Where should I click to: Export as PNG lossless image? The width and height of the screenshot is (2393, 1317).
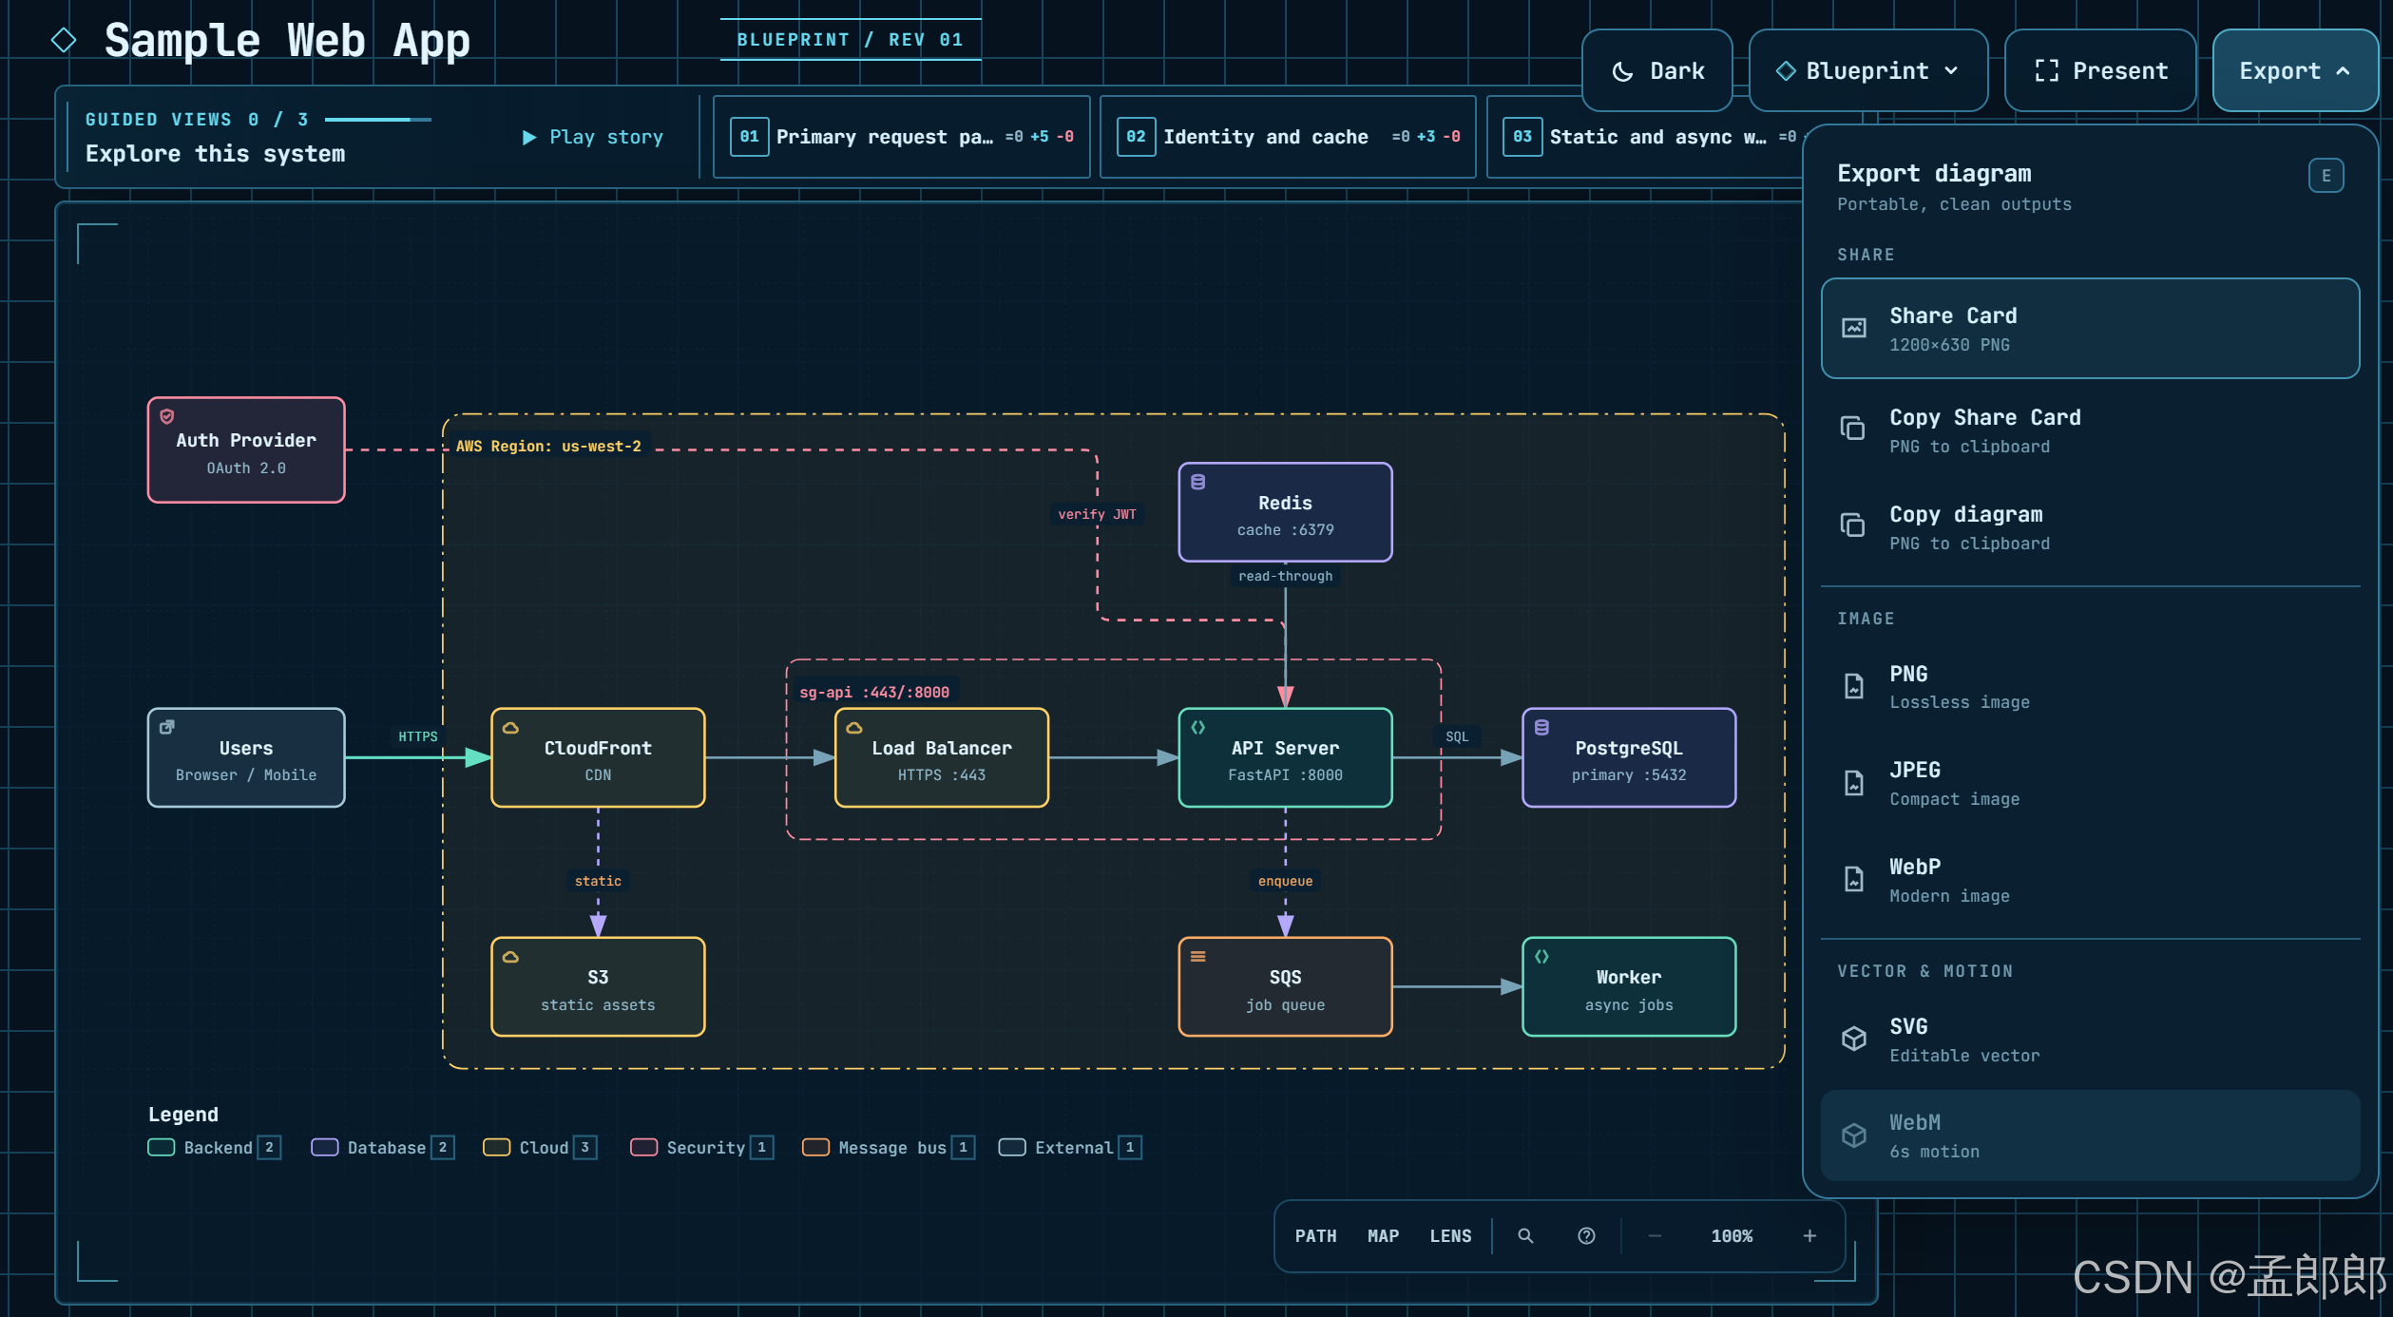point(2090,687)
